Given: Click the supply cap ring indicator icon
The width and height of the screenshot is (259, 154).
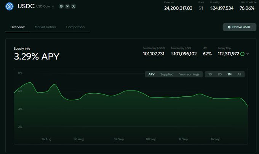Looking at the screenshot, I should pyautogui.click(x=242, y=54).
